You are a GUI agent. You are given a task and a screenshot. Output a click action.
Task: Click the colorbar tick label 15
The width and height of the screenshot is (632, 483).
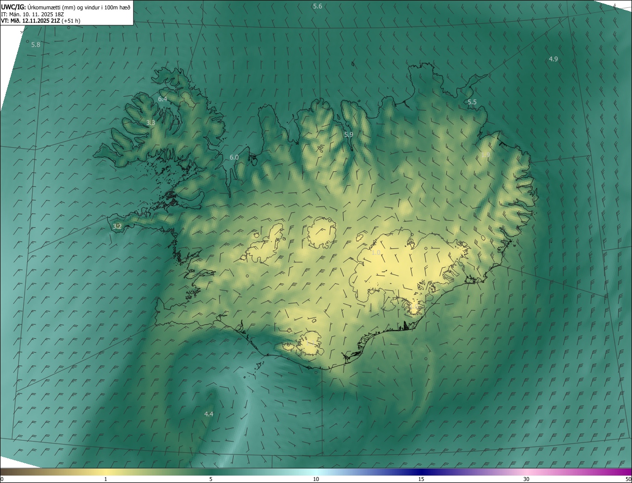[421, 479]
